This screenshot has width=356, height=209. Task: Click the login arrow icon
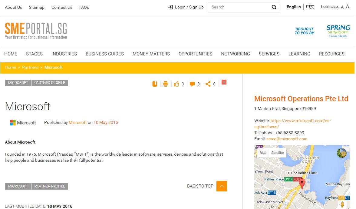point(170,7)
